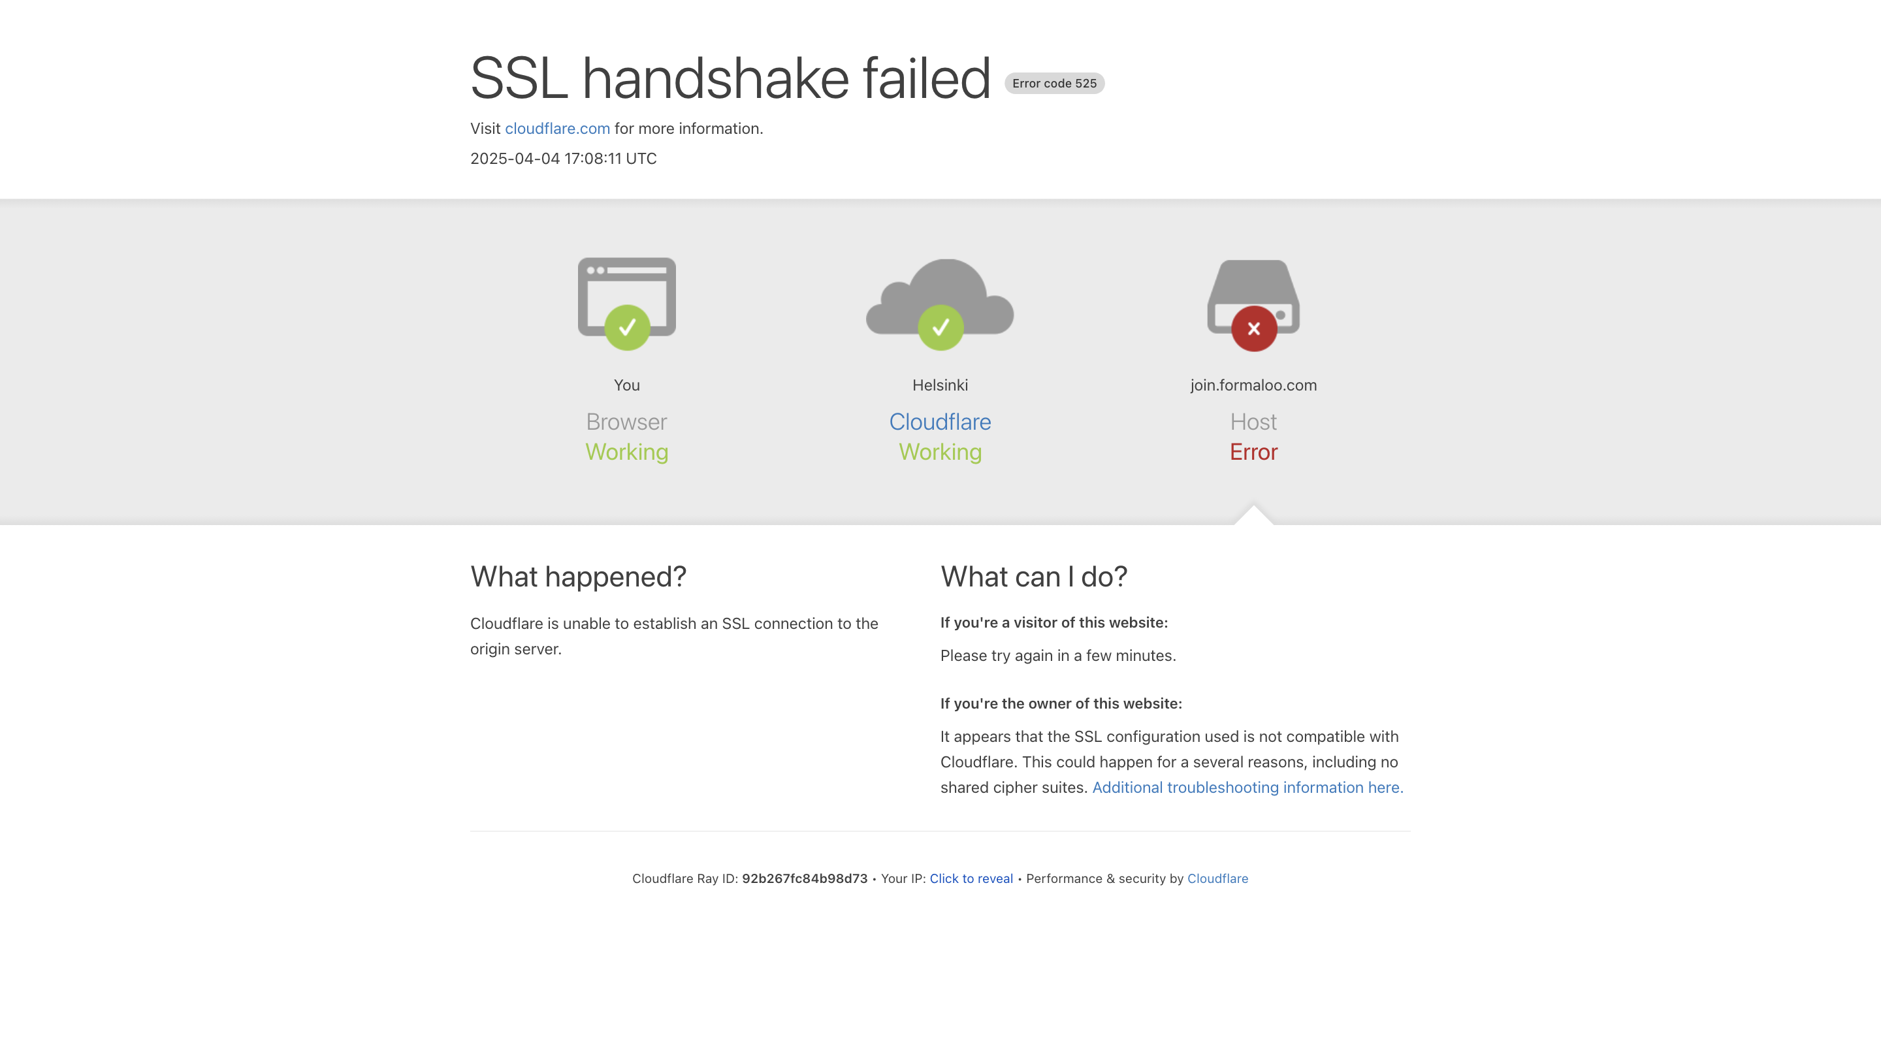Click the green checkmark on browser icon
The height and width of the screenshot is (1058, 1881).
(626, 328)
